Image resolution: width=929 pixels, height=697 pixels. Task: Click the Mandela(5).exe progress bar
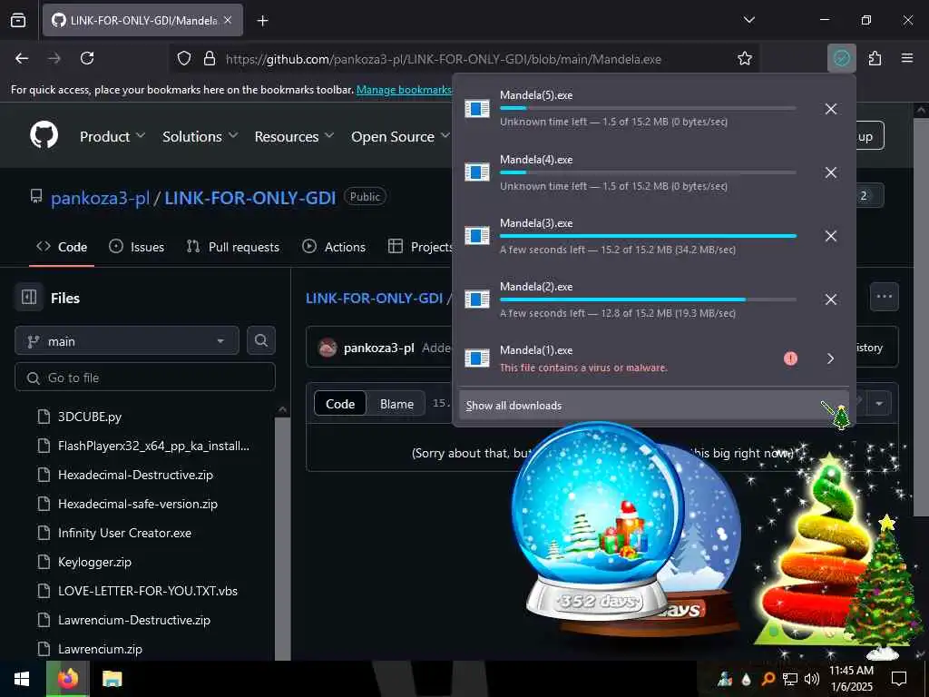point(648,108)
